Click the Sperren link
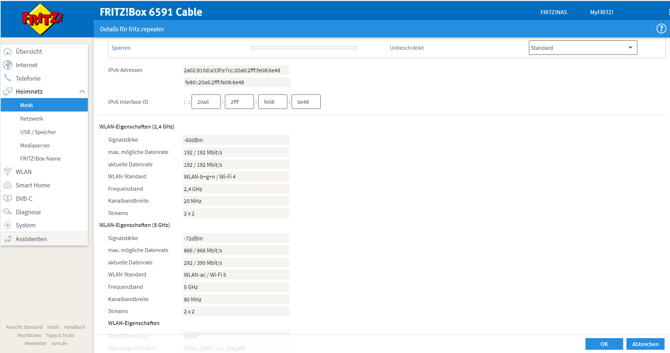Image resolution: width=670 pixels, height=353 pixels. coord(121,48)
